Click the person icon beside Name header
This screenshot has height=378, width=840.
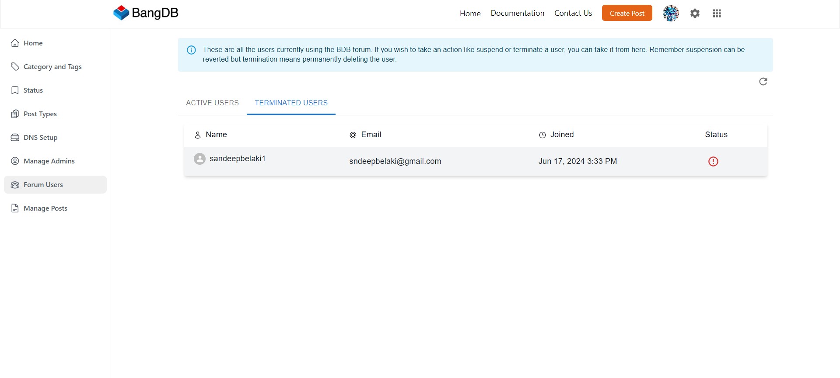point(198,135)
